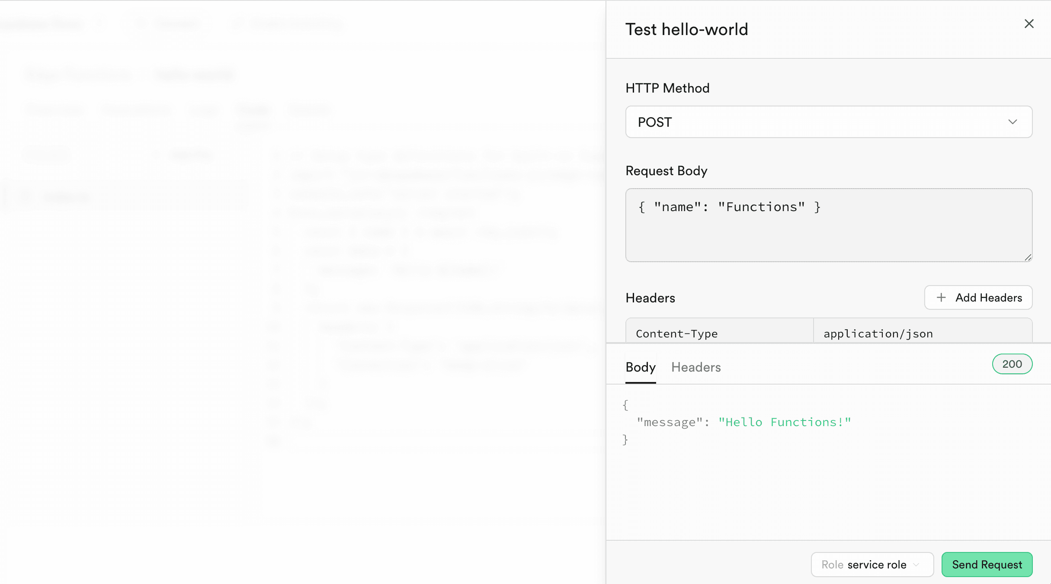Image resolution: width=1051 pixels, height=584 pixels.
Task: Select the Hello Functions response value
Action: pyautogui.click(x=785, y=422)
